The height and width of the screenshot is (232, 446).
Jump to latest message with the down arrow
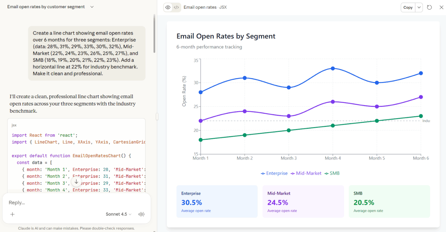[x=76, y=181]
